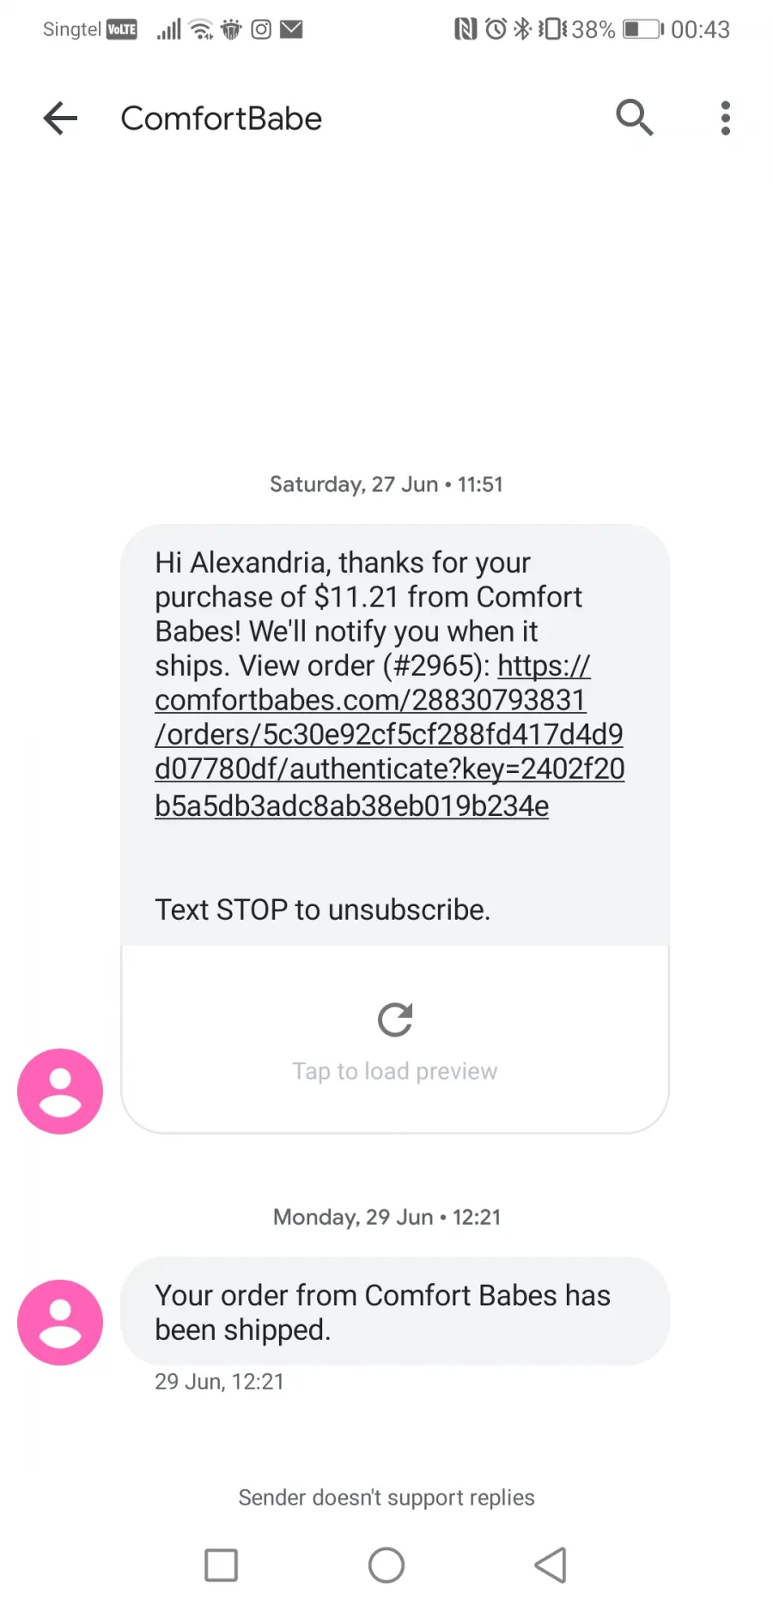This screenshot has width=773, height=1606.
Task: Open search in conversation
Action: (635, 118)
